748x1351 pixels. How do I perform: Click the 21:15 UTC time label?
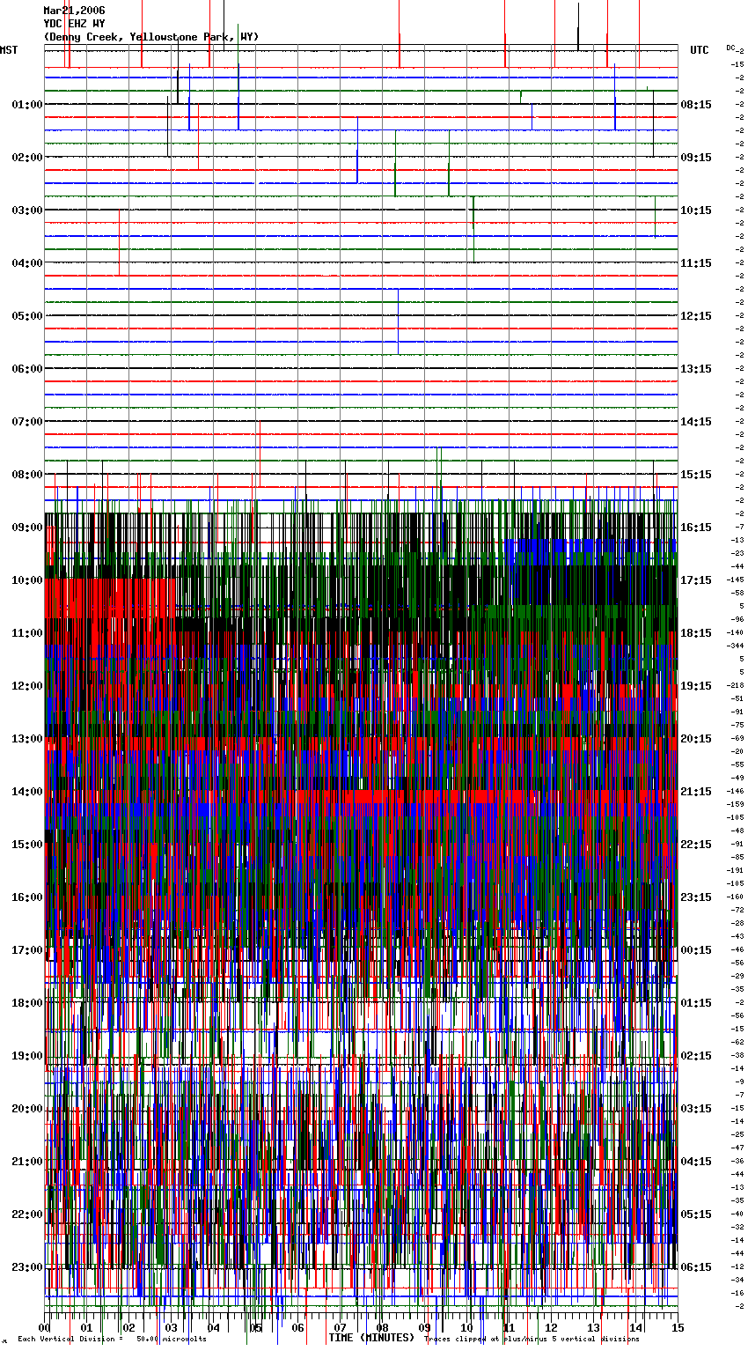coord(696,792)
